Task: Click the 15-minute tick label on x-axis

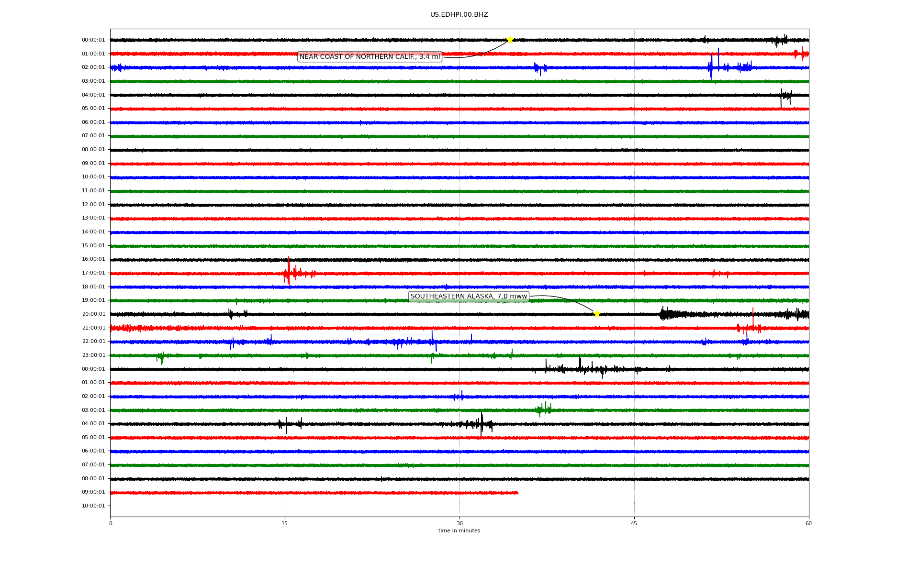Action: coord(285,523)
